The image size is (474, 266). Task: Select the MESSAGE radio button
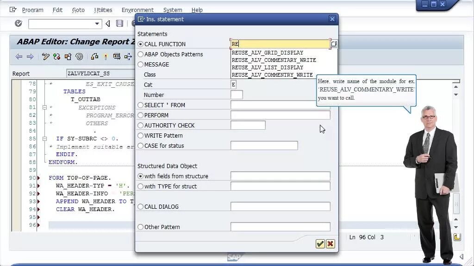[140, 65]
